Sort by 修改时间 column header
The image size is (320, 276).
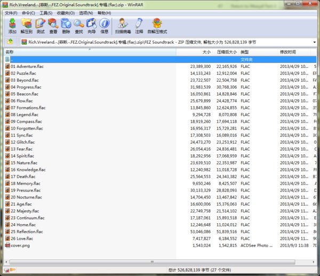click(288, 52)
